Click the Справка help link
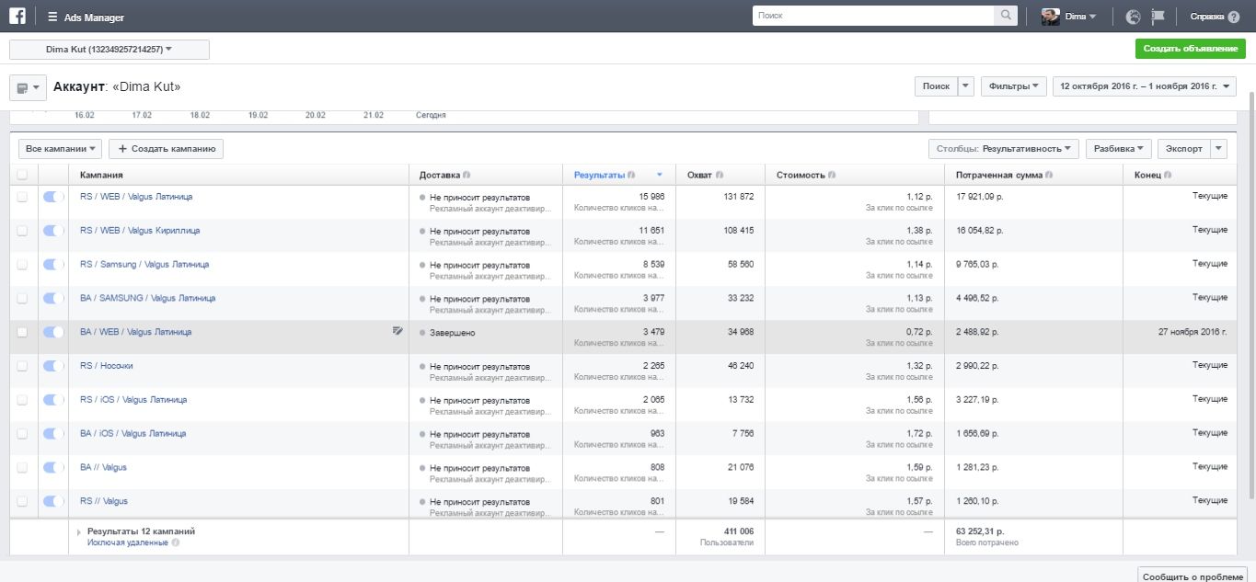 point(1207,17)
